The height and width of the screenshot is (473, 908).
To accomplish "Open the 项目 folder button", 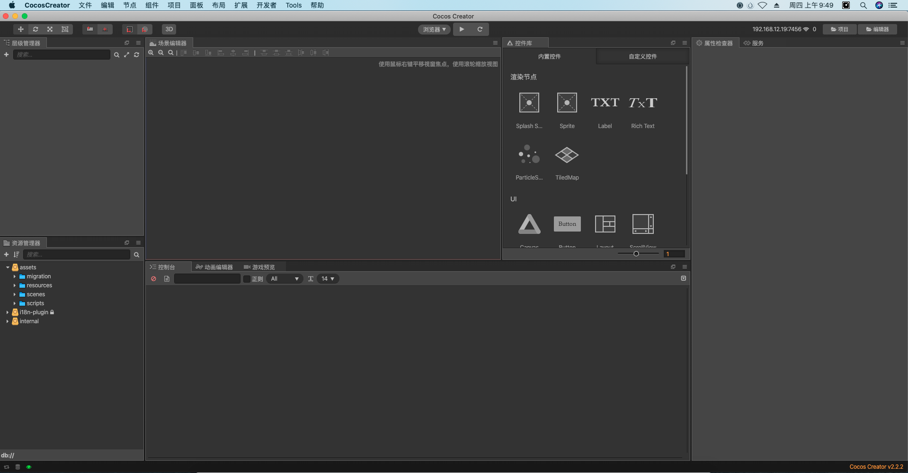I will coord(839,29).
